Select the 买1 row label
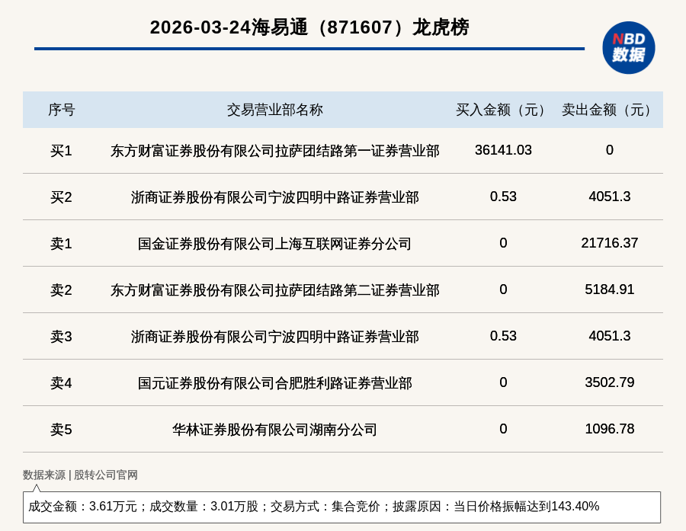Screen dimensions: 686x531 click(x=61, y=151)
